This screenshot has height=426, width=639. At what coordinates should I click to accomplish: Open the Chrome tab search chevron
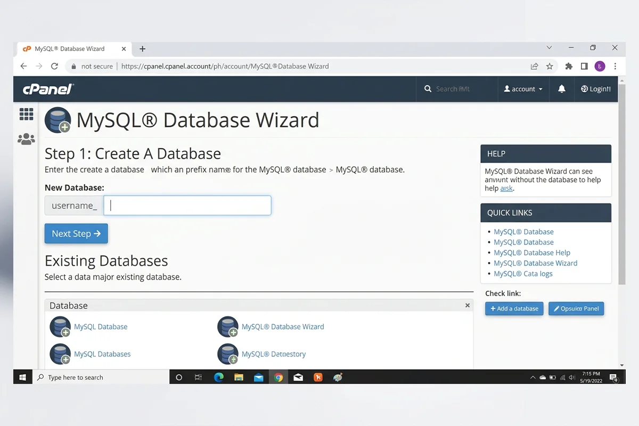pyautogui.click(x=550, y=48)
